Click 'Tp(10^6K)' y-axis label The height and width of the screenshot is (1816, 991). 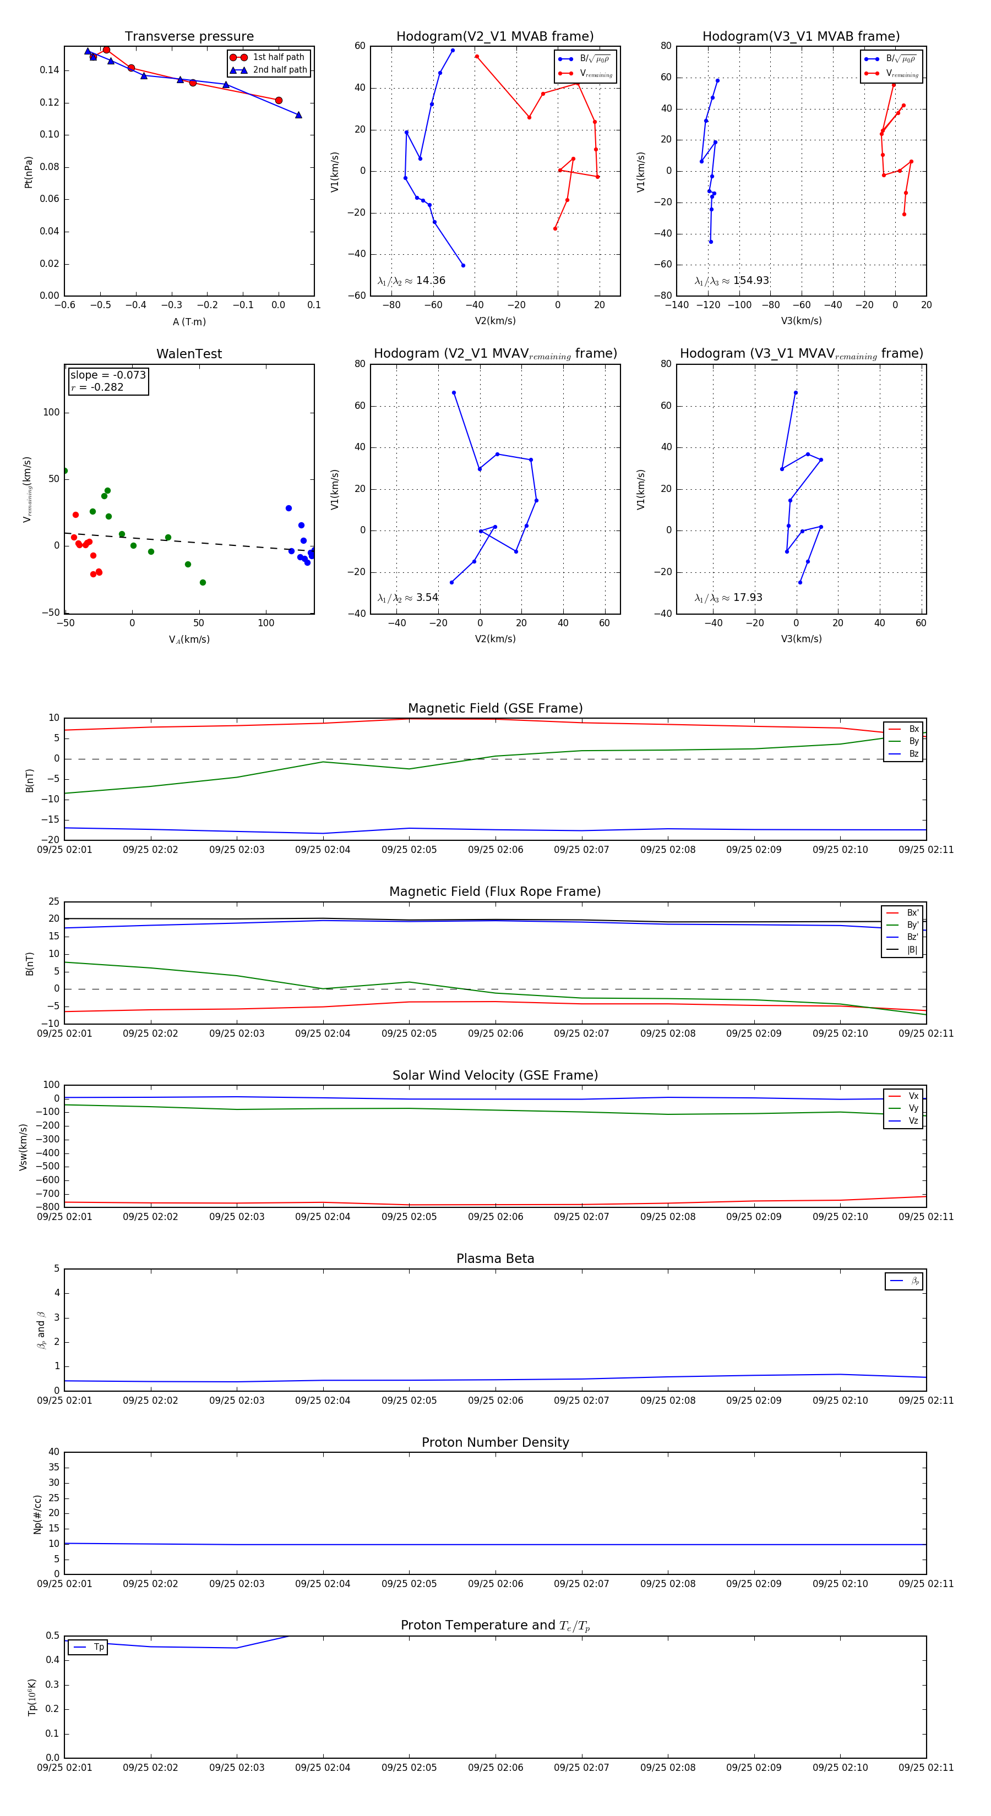click(32, 1697)
